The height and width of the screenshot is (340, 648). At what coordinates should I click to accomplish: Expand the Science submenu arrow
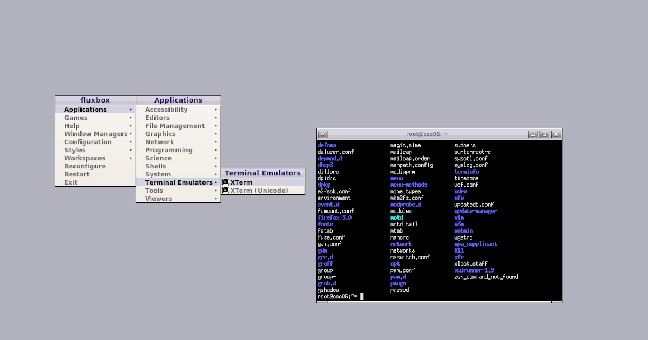coord(216,158)
